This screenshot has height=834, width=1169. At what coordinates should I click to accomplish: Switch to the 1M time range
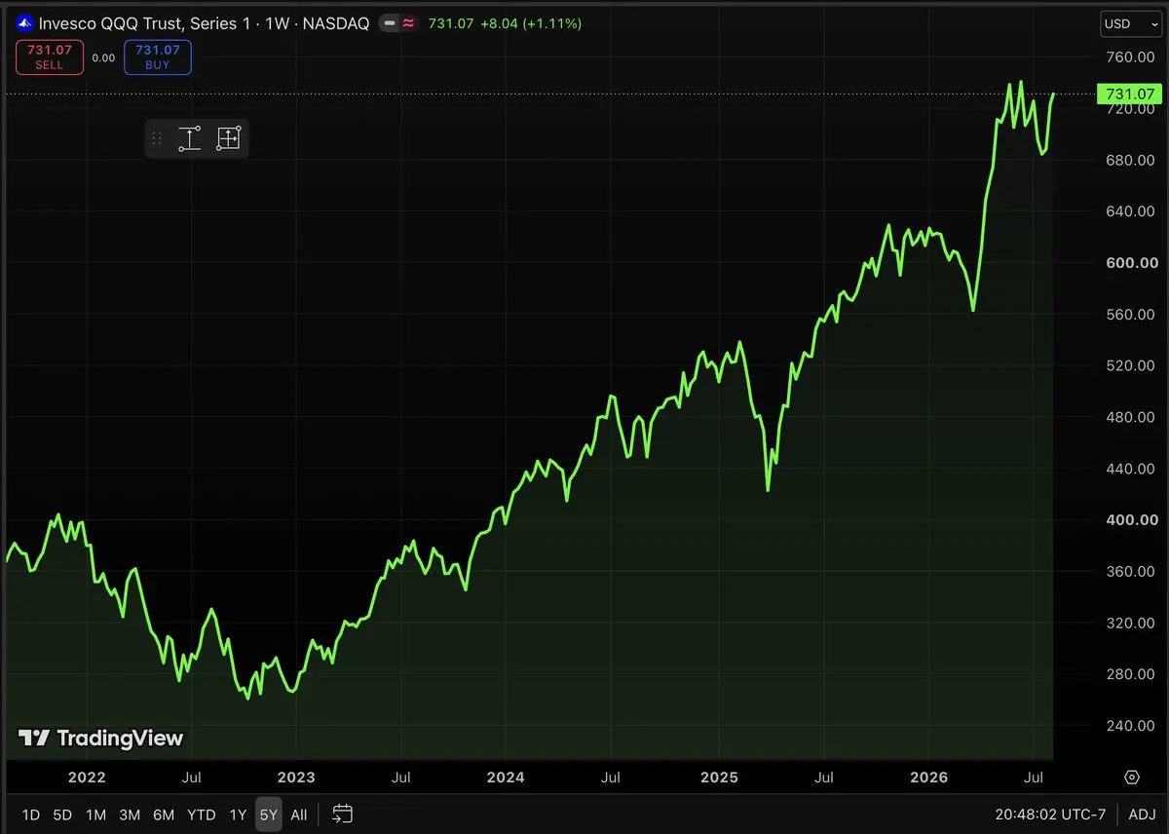click(x=95, y=815)
